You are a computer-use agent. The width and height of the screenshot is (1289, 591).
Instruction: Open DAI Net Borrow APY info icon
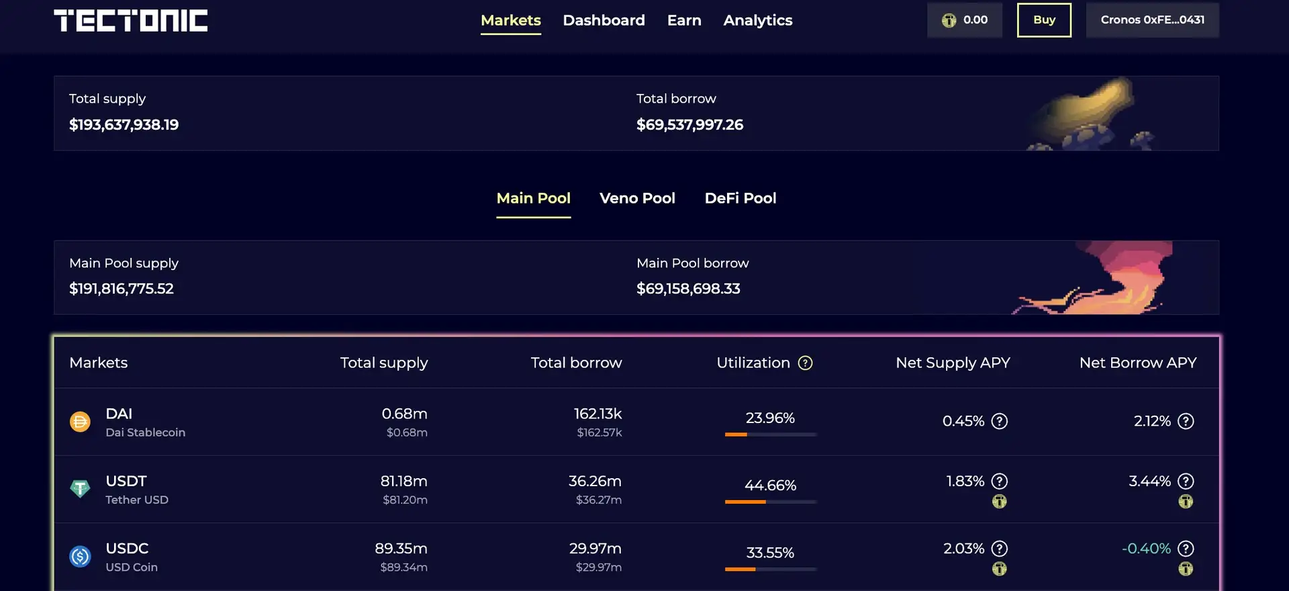pyautogui.click(x=1186, y=421)
